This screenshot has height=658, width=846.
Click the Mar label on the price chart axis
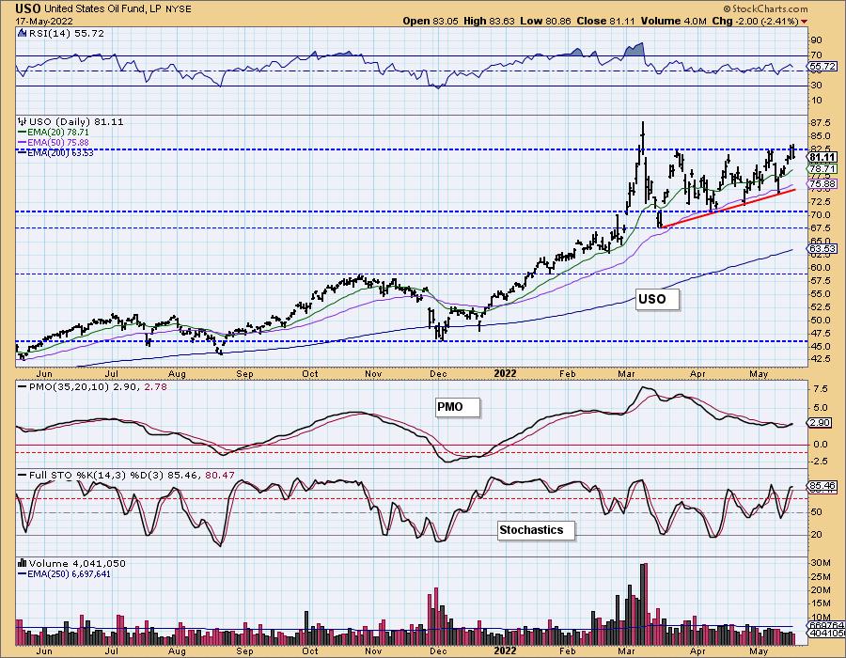click(626, 373)
